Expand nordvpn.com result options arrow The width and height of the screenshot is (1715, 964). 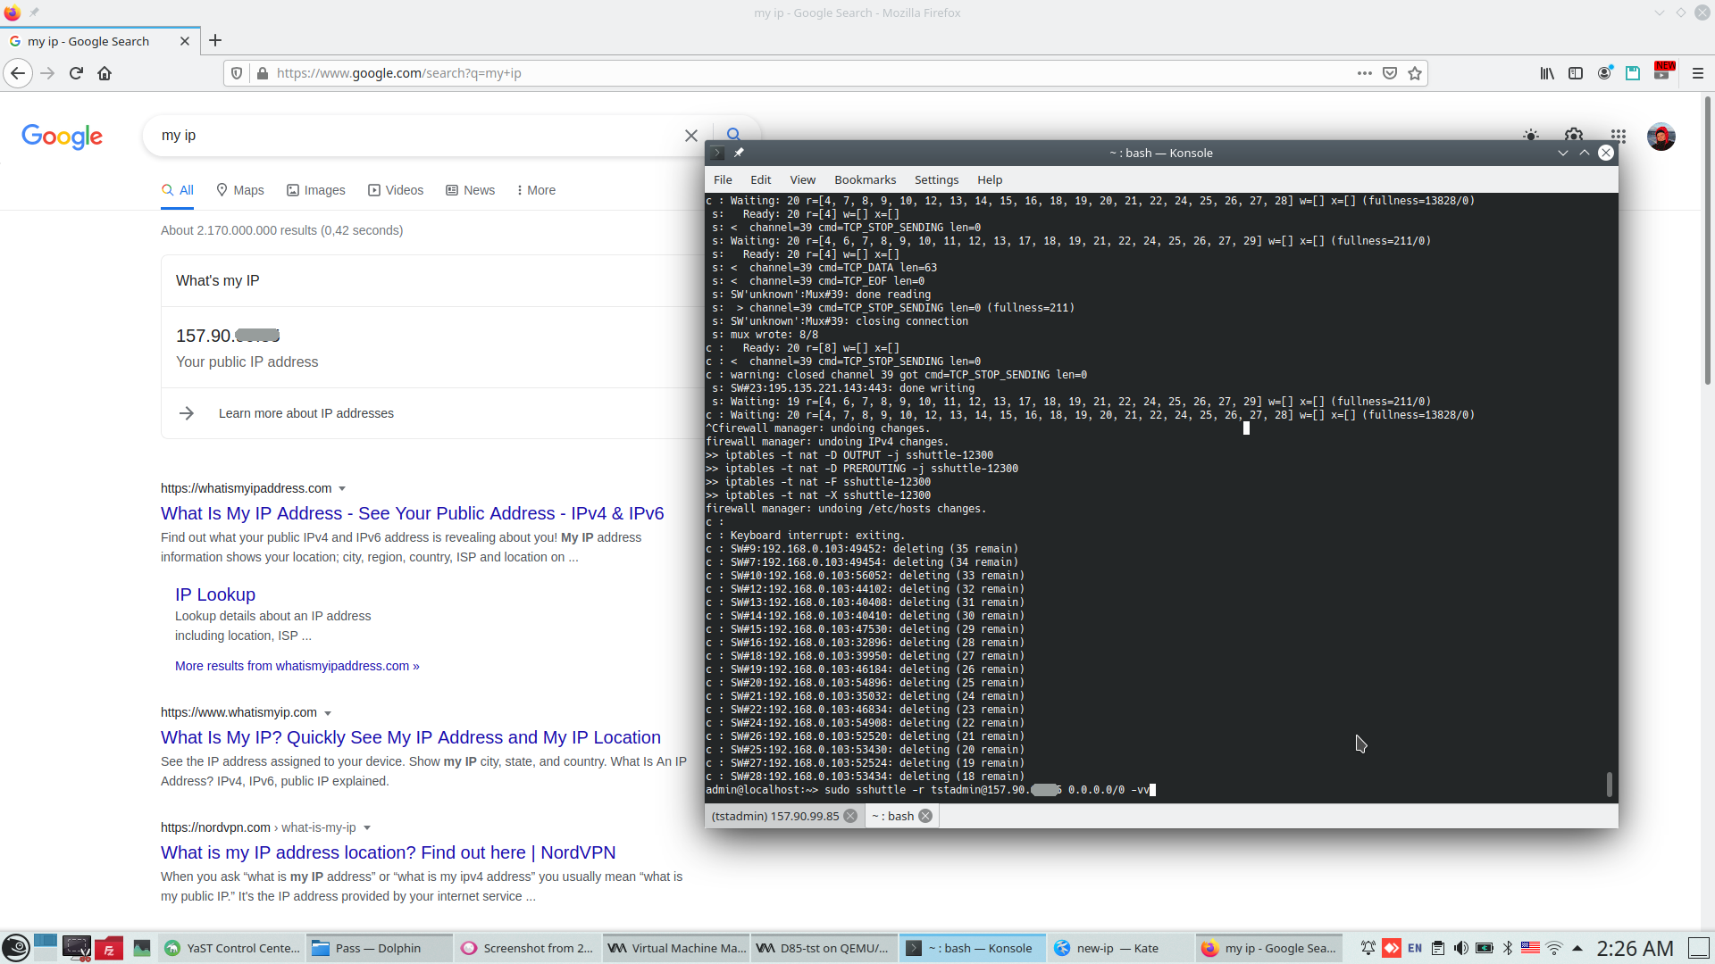point(367,828)
